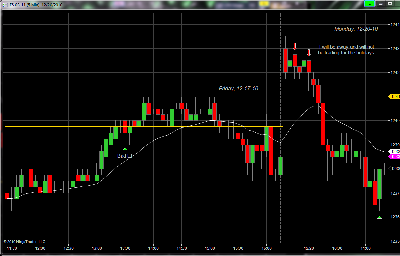Screen dimensions: 400x256
Task: Click the dashed vertical session break line
Action: click(x=280, y=201)
